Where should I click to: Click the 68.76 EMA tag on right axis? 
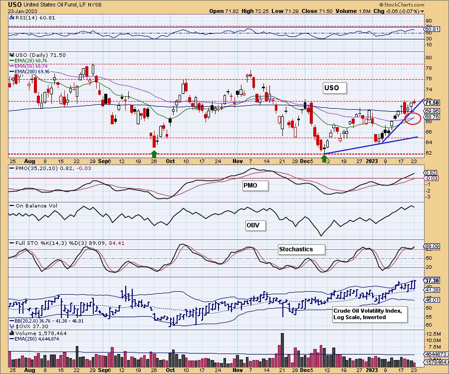tap(432, 117)
